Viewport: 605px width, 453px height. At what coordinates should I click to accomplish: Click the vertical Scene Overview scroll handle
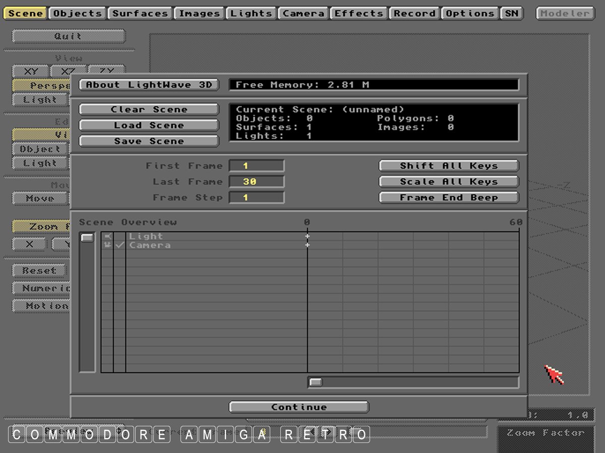click(x=87, y=238)
